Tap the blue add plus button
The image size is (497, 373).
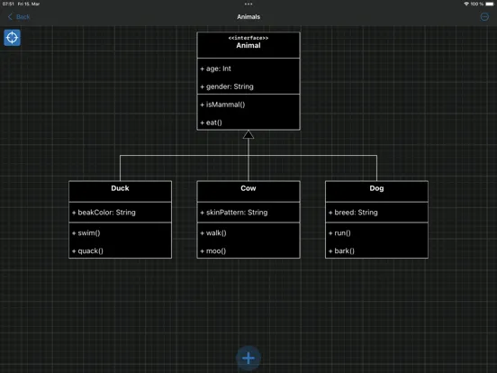(248, 358)
